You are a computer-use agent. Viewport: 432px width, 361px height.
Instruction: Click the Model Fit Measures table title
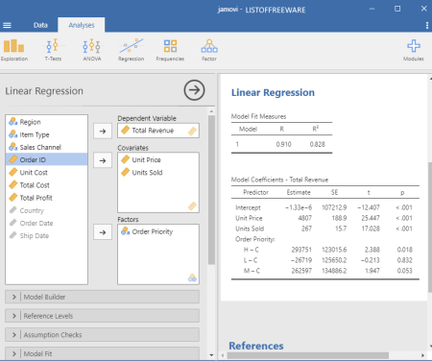(x=258, y=116)
